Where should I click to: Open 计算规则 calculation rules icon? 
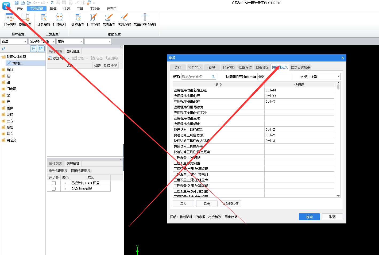[x=59, y=20]
